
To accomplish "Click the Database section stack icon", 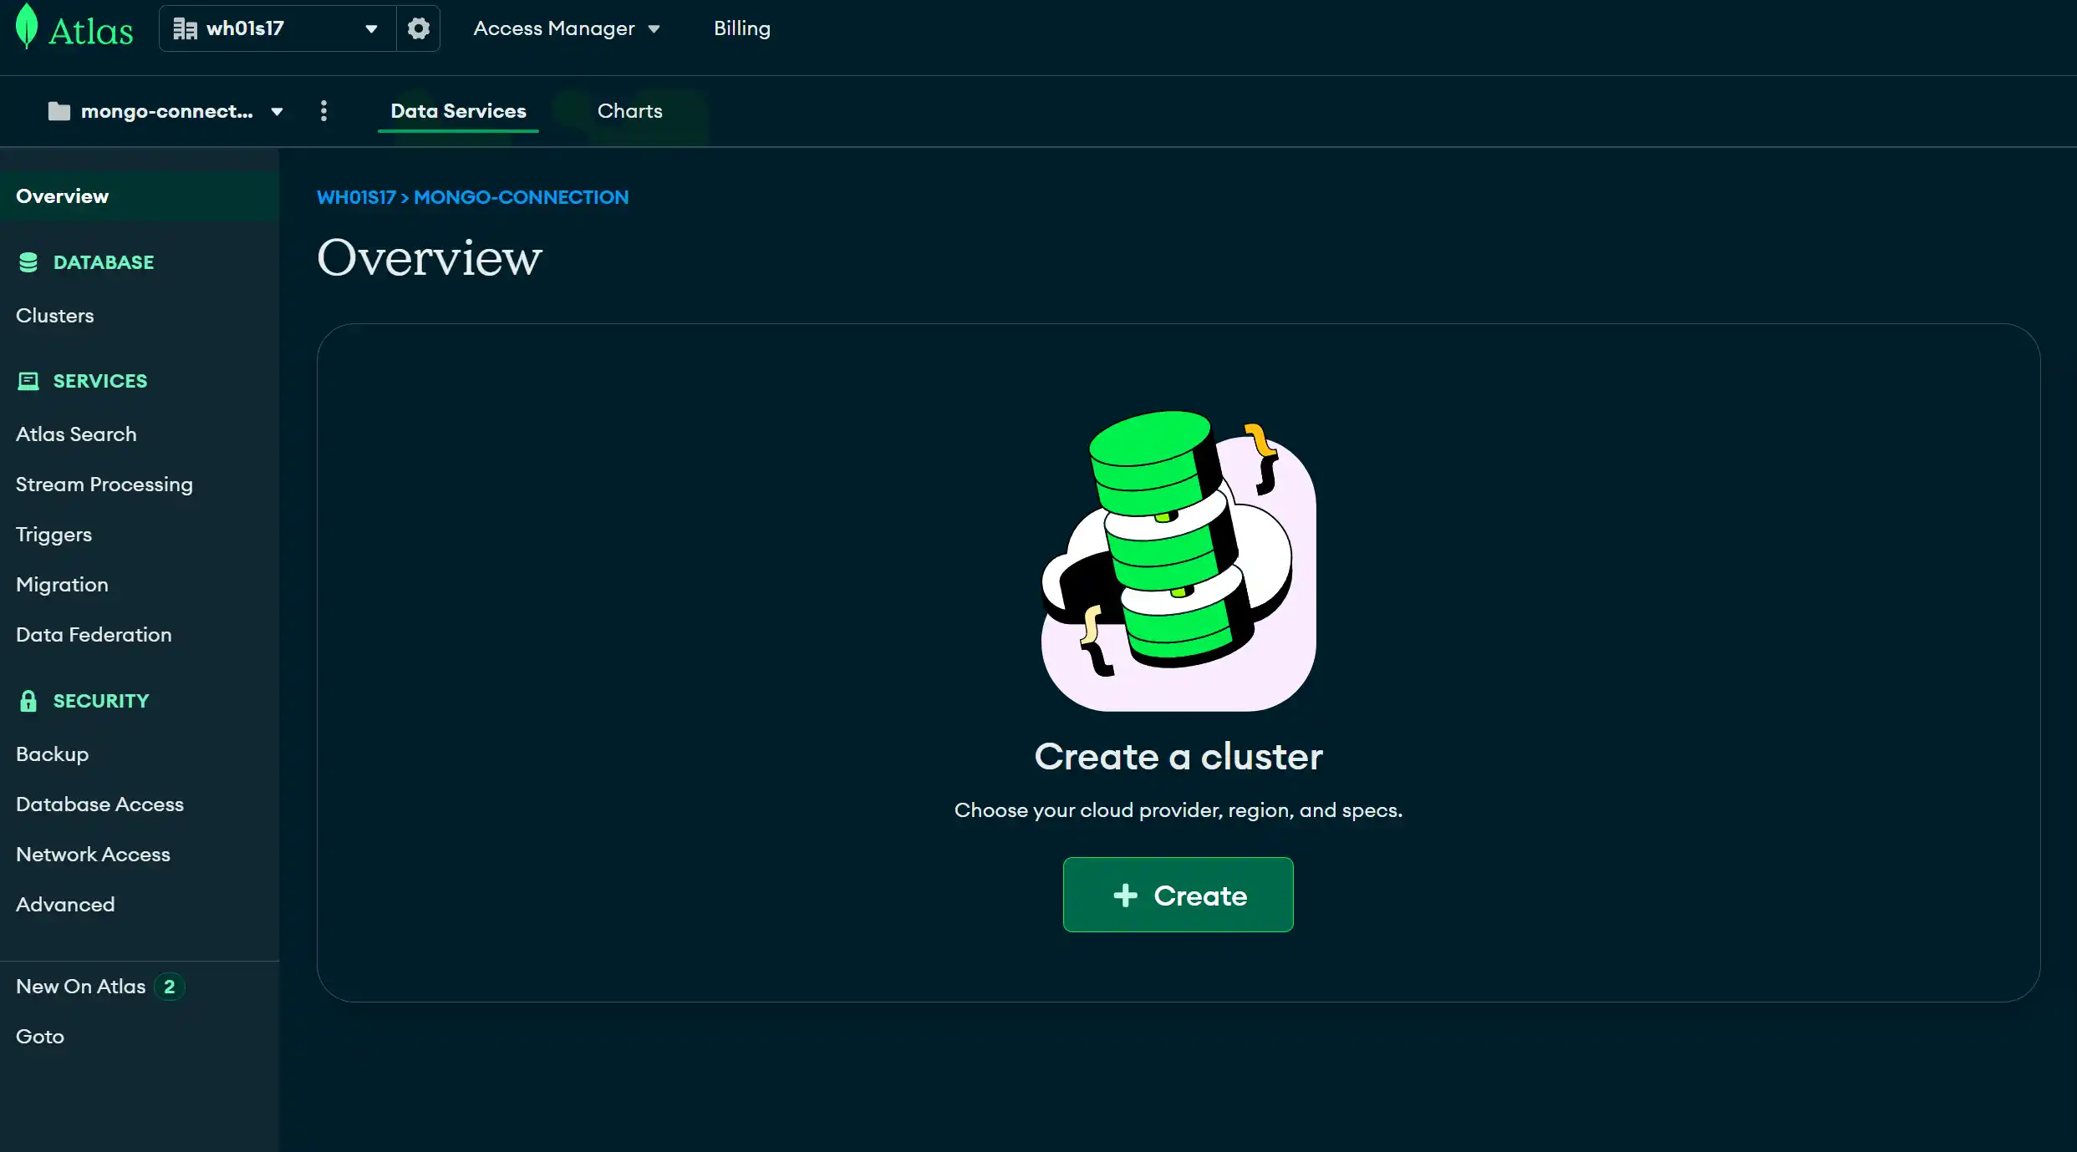I will pyautogui.click(x=28, y=262).
